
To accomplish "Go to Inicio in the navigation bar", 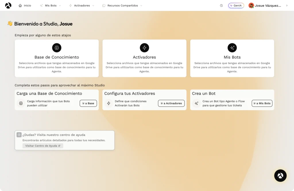I will coord(25,5).
